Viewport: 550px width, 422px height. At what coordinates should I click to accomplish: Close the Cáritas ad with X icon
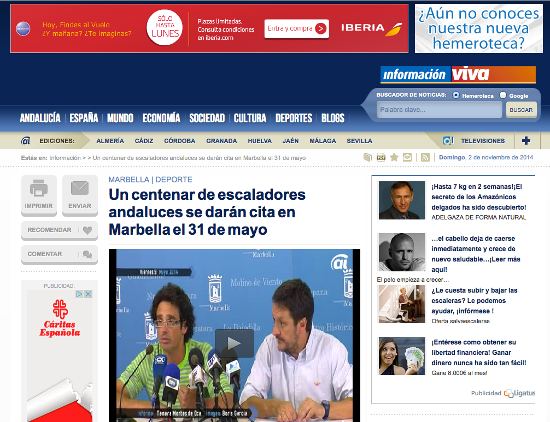click(88, 294)
